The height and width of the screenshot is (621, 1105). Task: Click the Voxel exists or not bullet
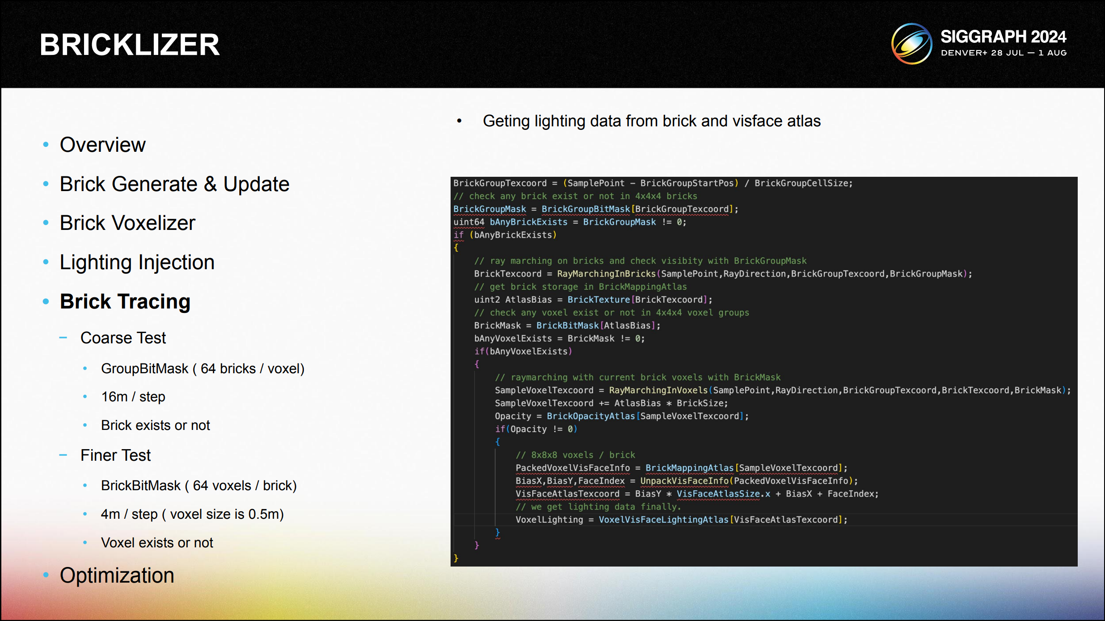tap(157, 543)
